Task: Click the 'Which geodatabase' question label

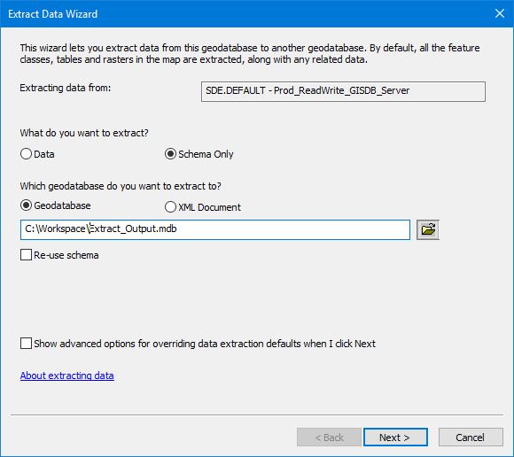Action: [121, 186]
